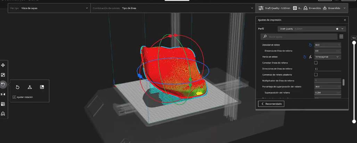Select the Move tool in left toolbar
Image resolution: width=357 pixels, height=143 pixels.
(3, 65)
